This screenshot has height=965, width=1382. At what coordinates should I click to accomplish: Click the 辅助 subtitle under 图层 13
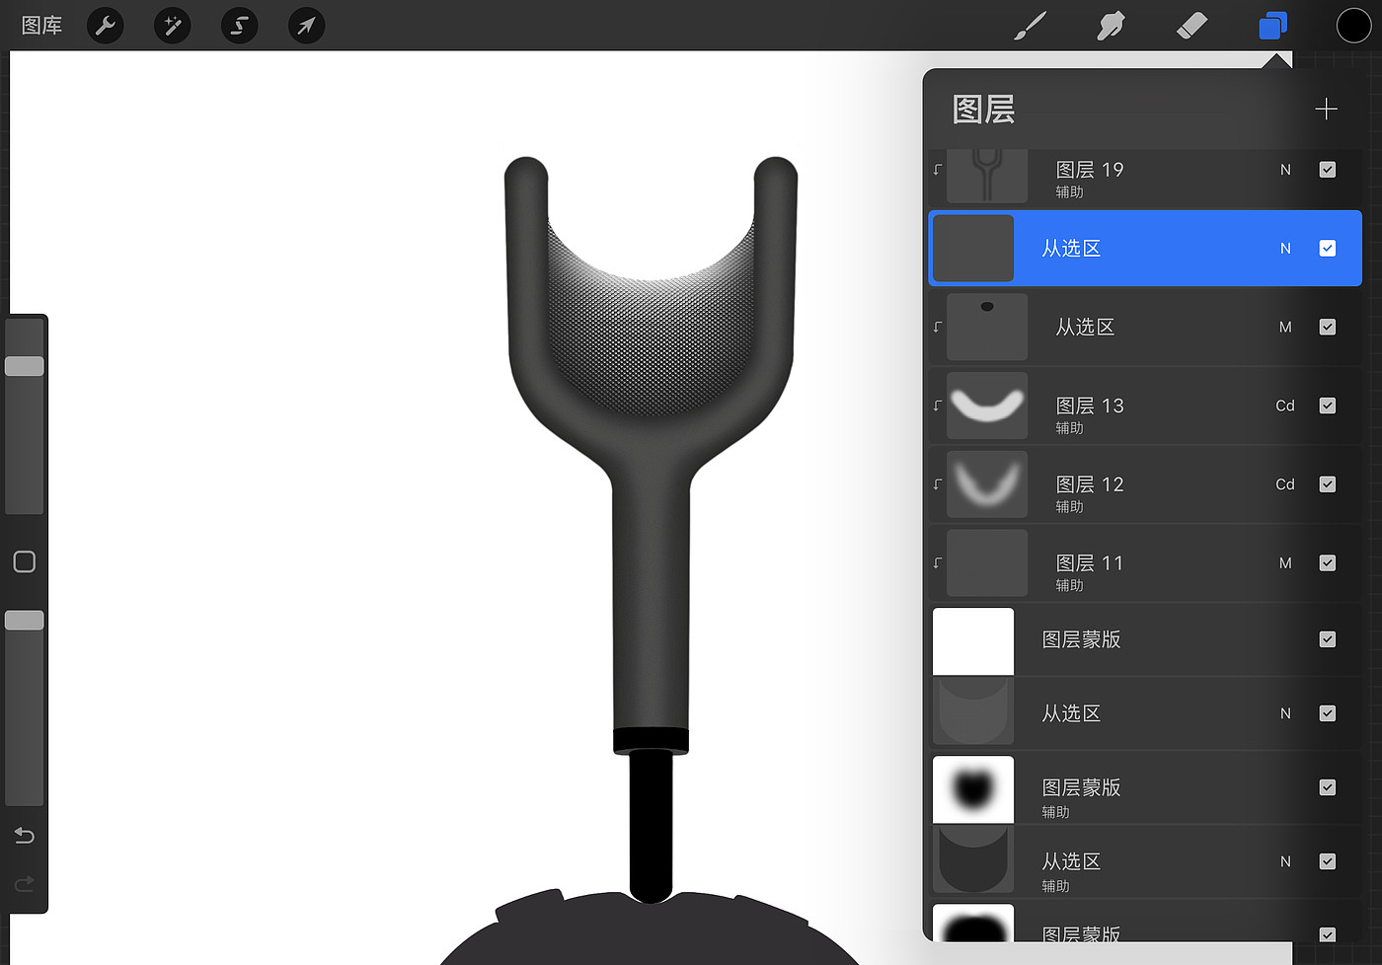1070,428
